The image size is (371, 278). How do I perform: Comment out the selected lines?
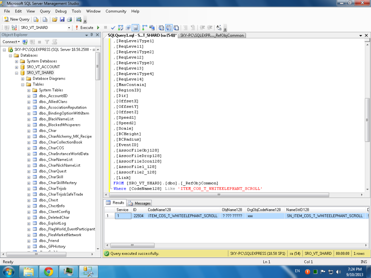click(x=185, y=28)
